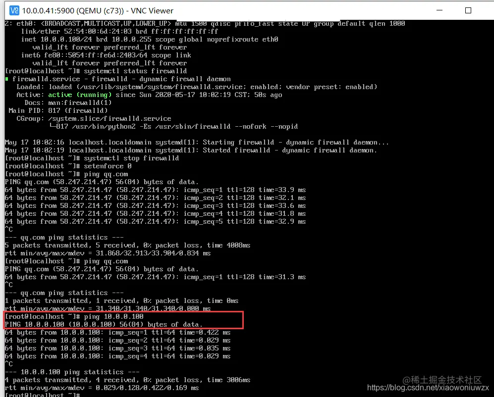Click the green 'active (running)' status text
This screenshot has height=397, width=494.
click(x=80, y=95)
